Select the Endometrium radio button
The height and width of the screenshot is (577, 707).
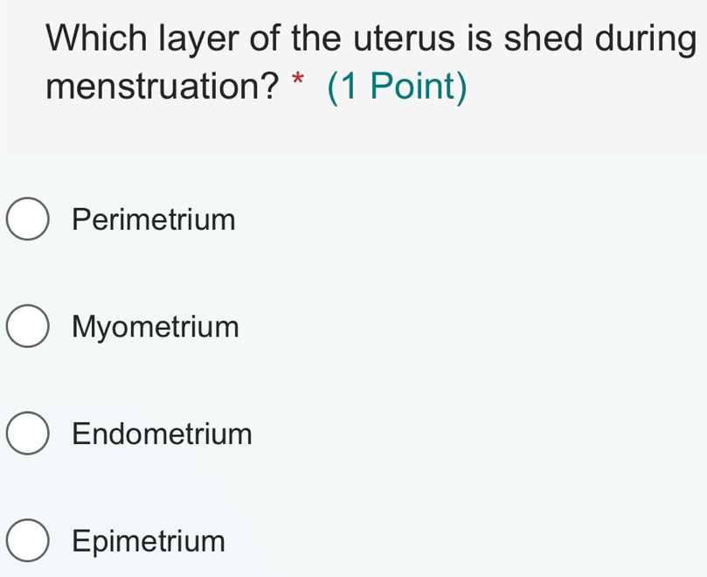click(28, 434)
